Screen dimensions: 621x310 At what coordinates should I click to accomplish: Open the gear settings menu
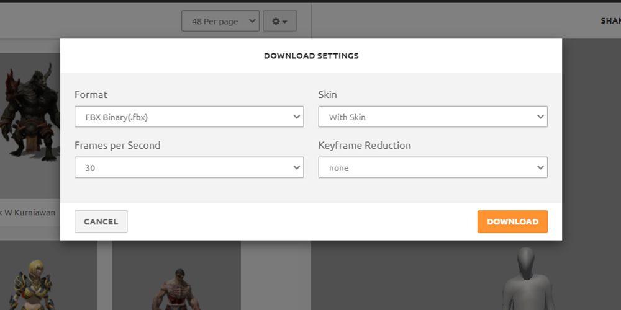pos(279,21)
